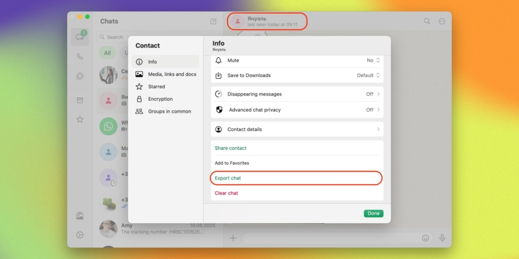Select the All chats filter chip
519x259 pixels.
coord(108,53)
